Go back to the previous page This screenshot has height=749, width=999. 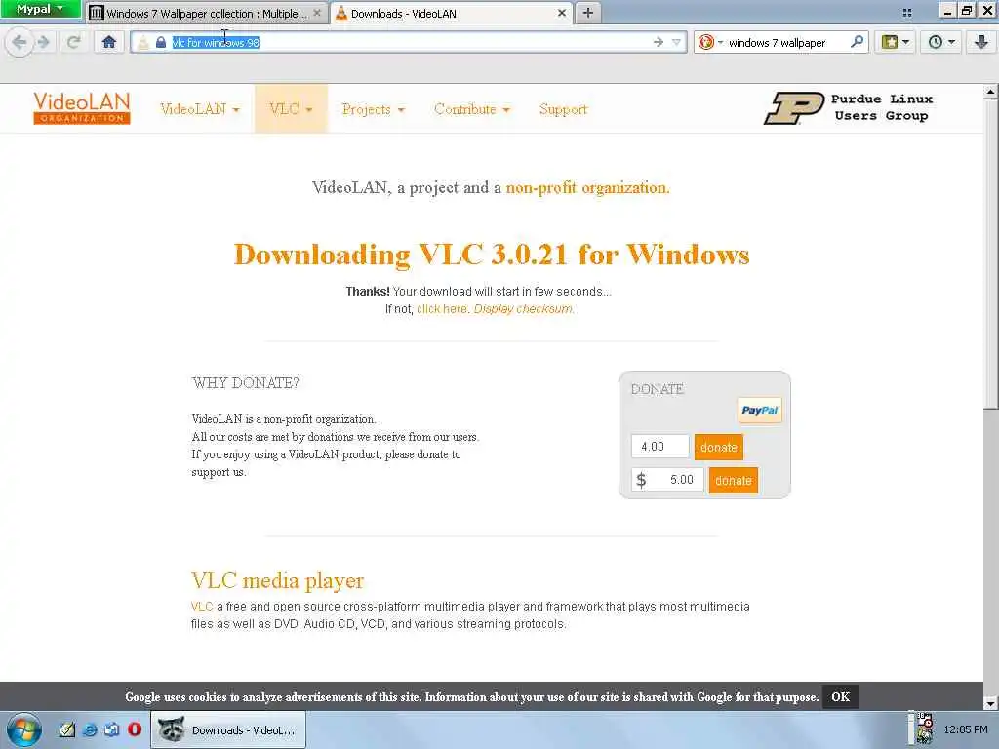coord(20,42)
